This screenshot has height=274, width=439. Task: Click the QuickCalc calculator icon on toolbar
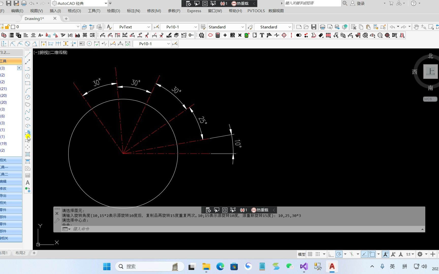tap(218, 35)
